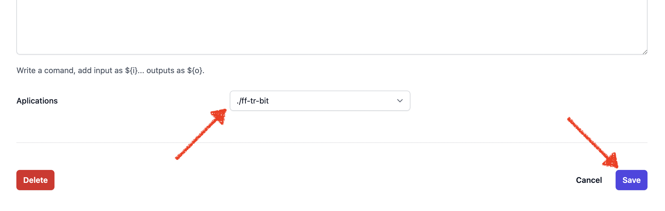665x211 pixels.
Task: Click the word "Aplications" beside the dropdown
Action: (37, 101)
